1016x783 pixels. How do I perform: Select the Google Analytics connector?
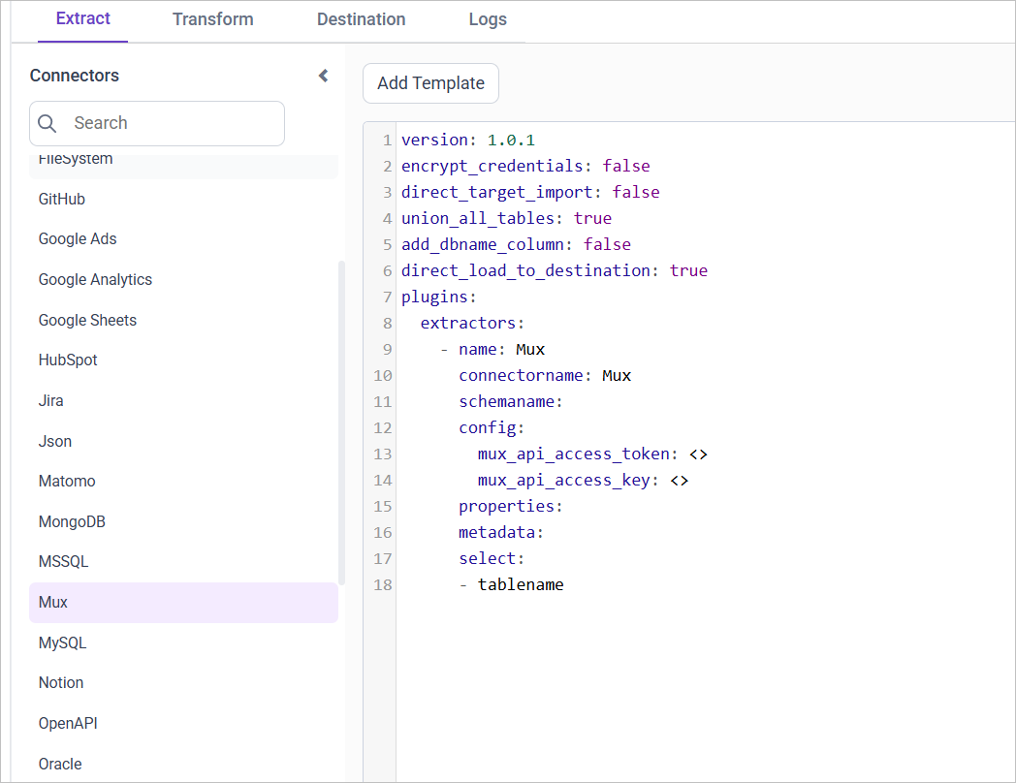coord(94,279)
